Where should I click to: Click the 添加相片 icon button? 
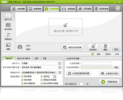93,47
